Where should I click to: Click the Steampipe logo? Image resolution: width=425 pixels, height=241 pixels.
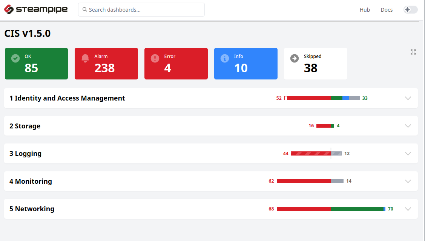(36, 9)
